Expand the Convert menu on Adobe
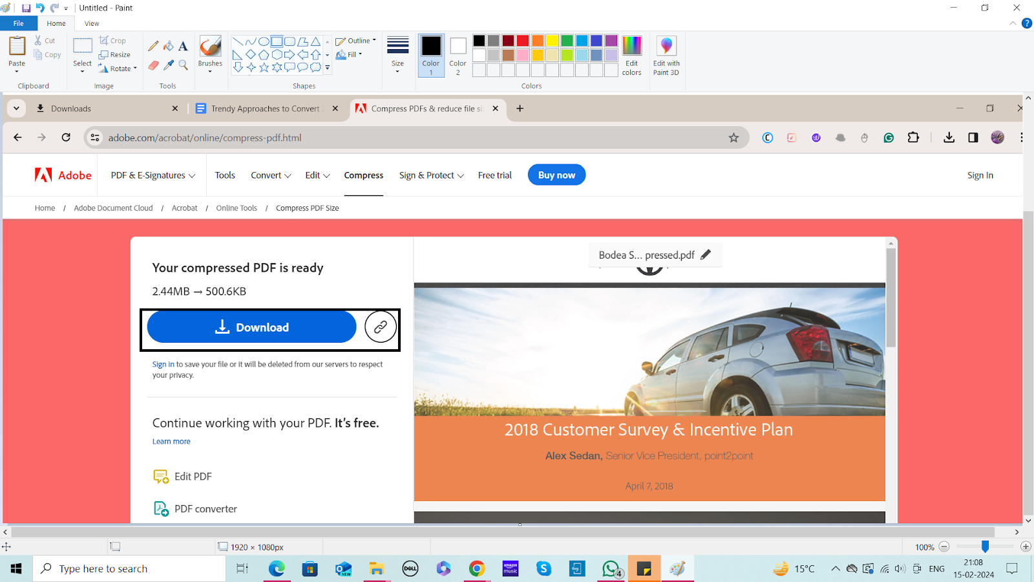The height and width of the screenshot is (582, 1034). 271,175
